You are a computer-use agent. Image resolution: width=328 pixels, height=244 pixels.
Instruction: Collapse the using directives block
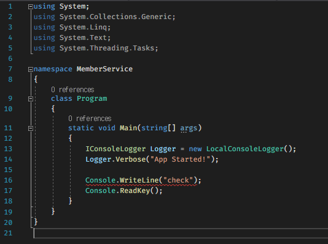pos(31,7)
